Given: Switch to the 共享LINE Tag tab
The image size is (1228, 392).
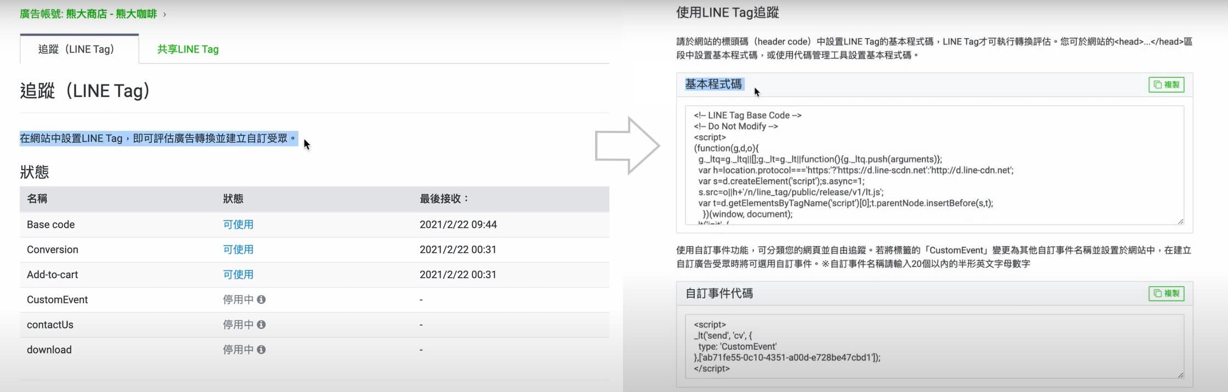Looking at the screenshot, I should (188, 49).
